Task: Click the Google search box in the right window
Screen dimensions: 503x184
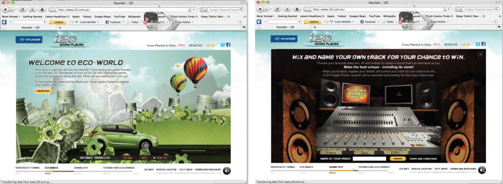Action: [x=478, y=10]
